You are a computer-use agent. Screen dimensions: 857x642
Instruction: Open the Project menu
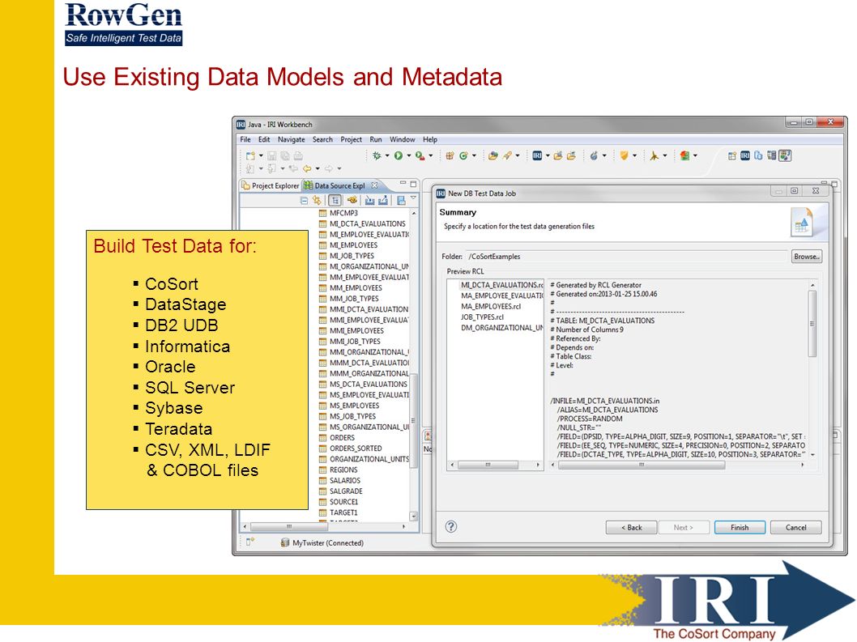(x=351, y=139)
